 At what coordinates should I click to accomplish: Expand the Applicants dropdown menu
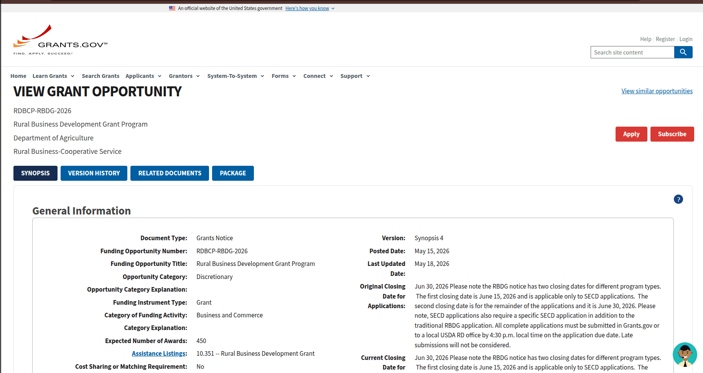pos(143,76)
